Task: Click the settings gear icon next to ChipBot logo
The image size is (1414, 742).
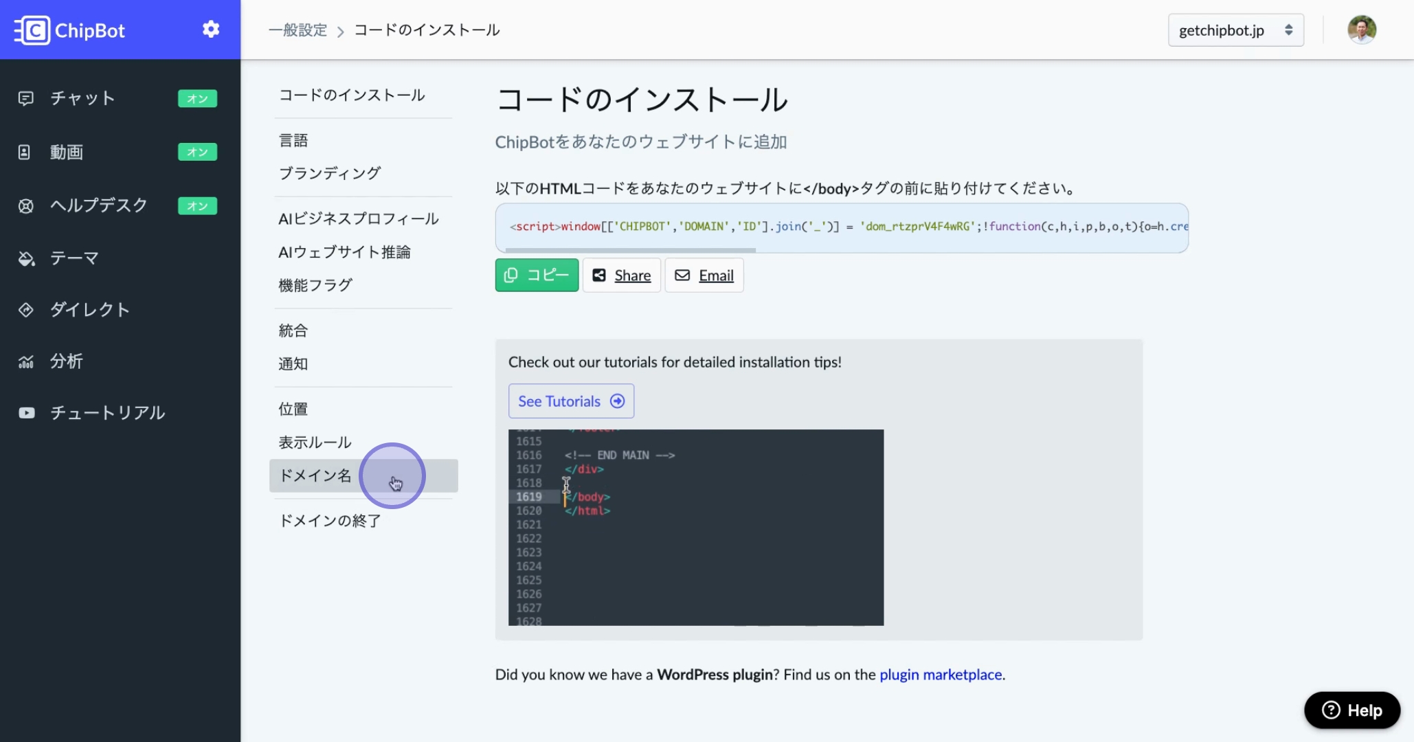Action: pyautogui.click(x=211, y=29)
